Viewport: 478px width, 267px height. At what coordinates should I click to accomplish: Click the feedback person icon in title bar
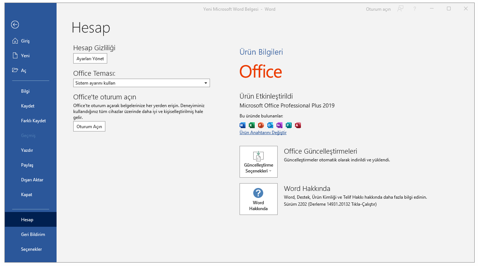pyautogui.click(x=400, y=9)
